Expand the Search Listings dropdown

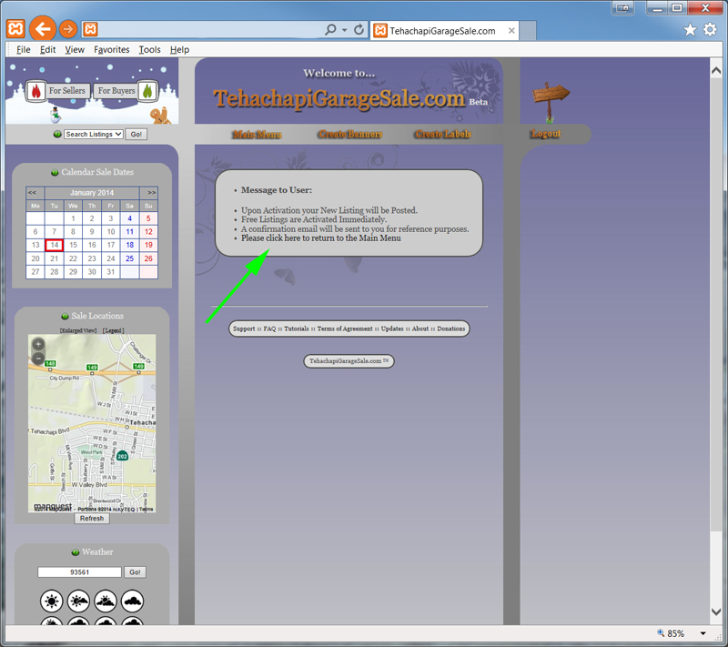pos(94,134)
